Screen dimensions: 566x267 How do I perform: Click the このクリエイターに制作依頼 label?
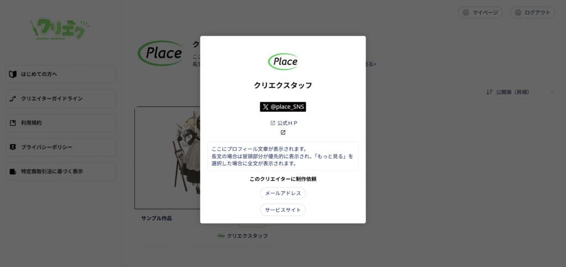pyautogui.click(x=283, y=179)
